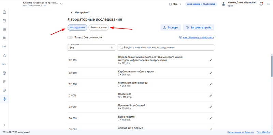Click Карбоксигемоглобин в крови name
This screenshot has height=135, width=273.
(x=136, y=71)
